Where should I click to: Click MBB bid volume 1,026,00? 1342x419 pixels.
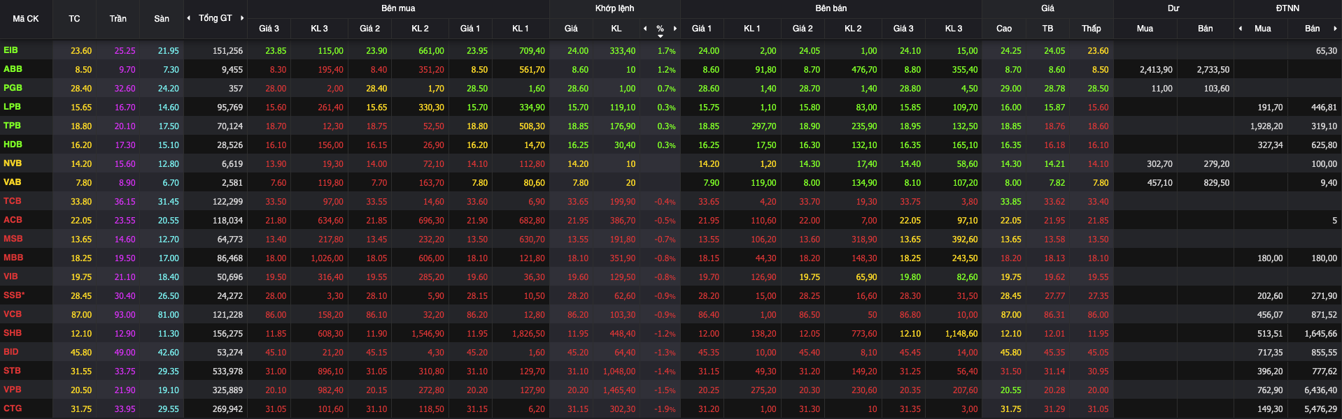[x=327, y=258]
